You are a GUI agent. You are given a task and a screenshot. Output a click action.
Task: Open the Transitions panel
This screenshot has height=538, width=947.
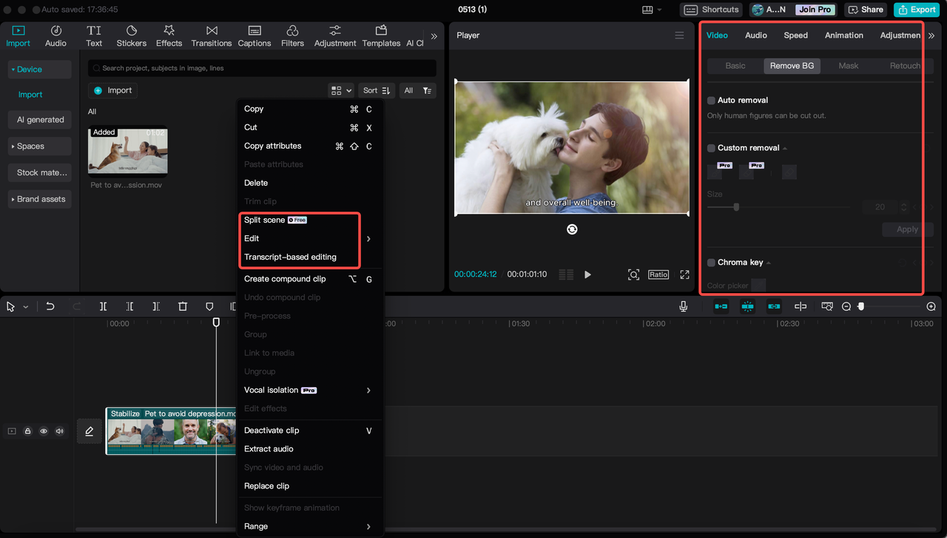point(212,35)
